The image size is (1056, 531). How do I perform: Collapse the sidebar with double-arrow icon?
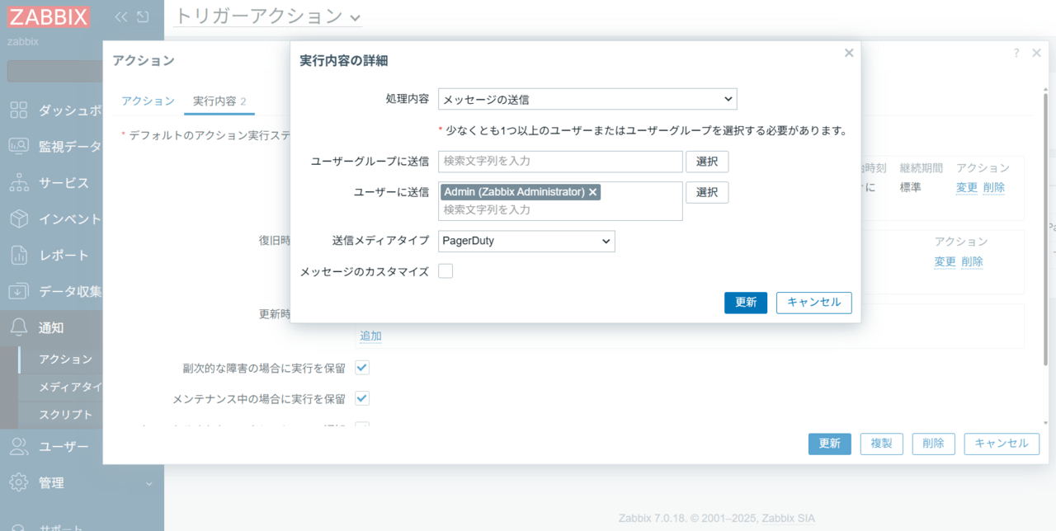coord(121,16)
